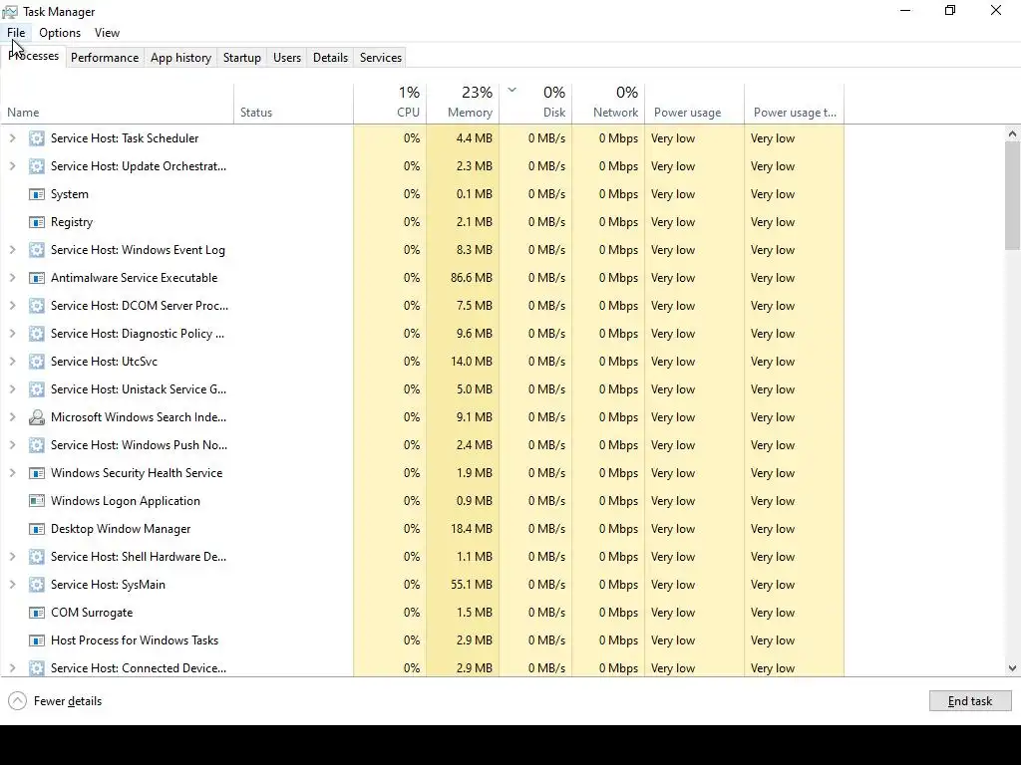The image size is (1021, 765).
Task: Sort processes by Memory column header
Action: coord(463,104)
